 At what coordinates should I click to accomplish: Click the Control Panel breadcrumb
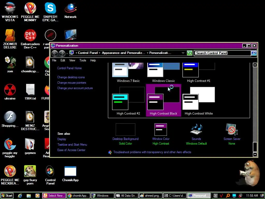[x=88, y=53]
